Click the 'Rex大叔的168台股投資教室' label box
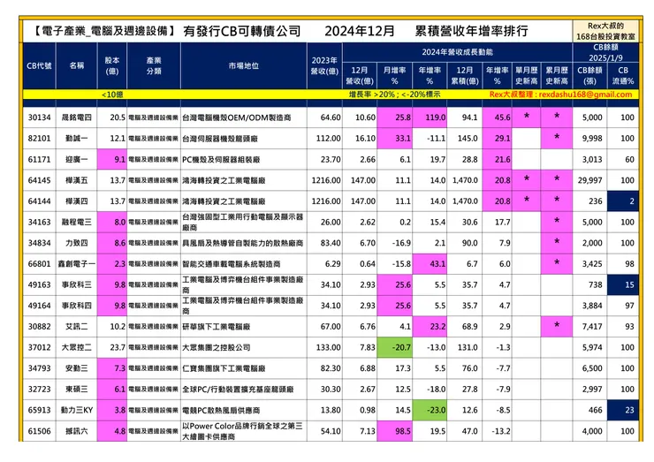This screenshot has width=654, height=462. (605, 31)
